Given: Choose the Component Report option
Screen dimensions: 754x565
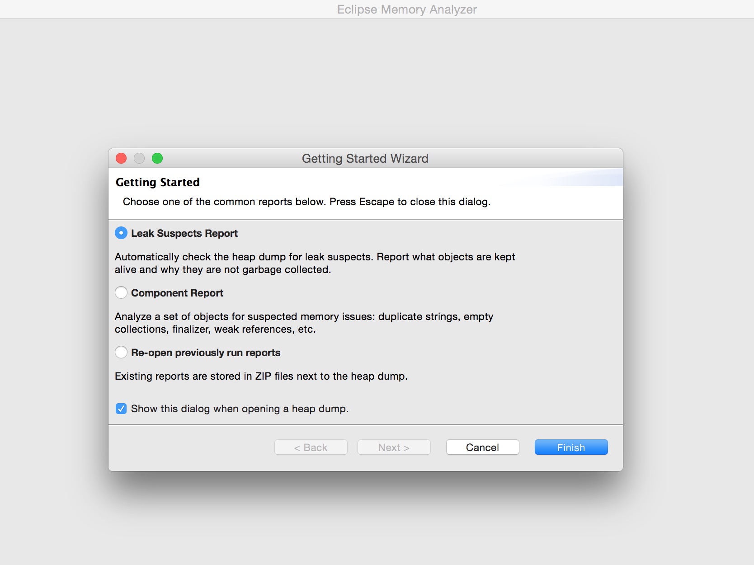Looking at the screenshot, I should [x=121, y=293].
